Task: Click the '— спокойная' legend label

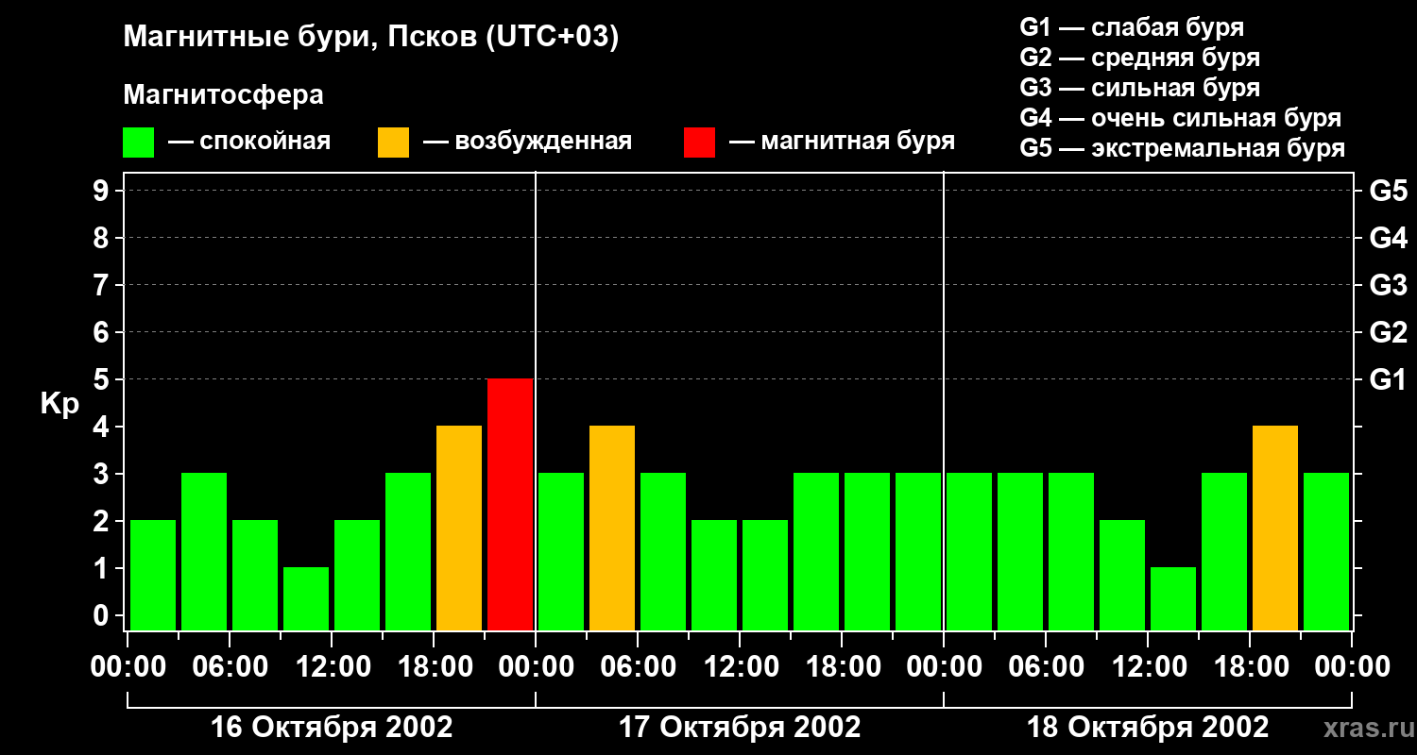Action: 249,143
